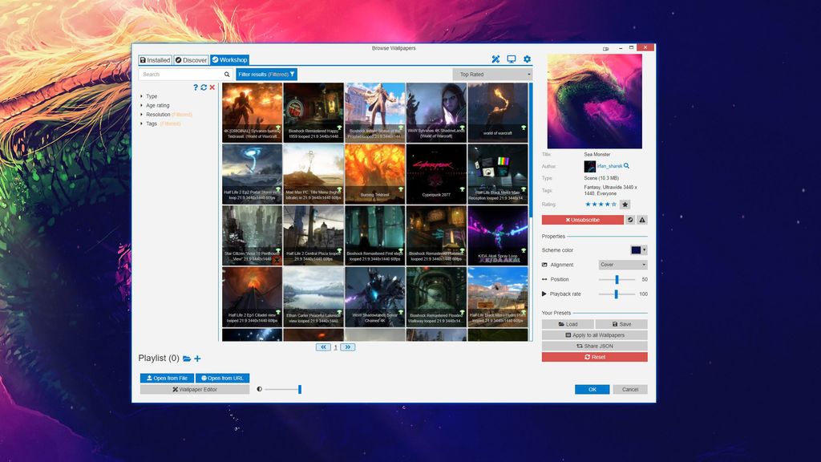Confirm with the OK button

click(x=592, y=389)
